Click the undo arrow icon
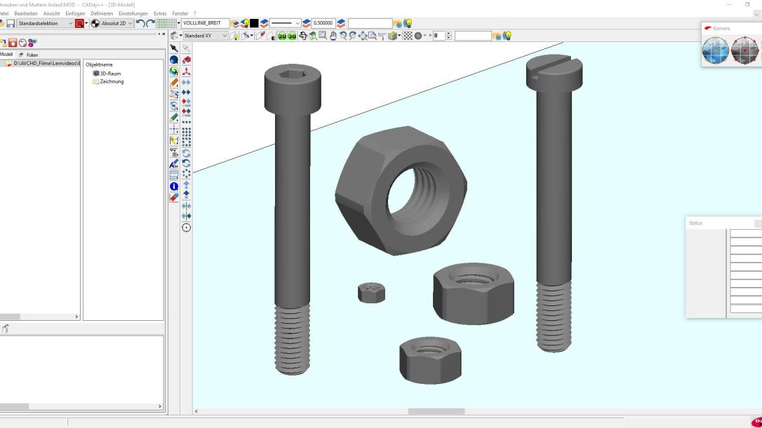 click(x=140, y=23)
